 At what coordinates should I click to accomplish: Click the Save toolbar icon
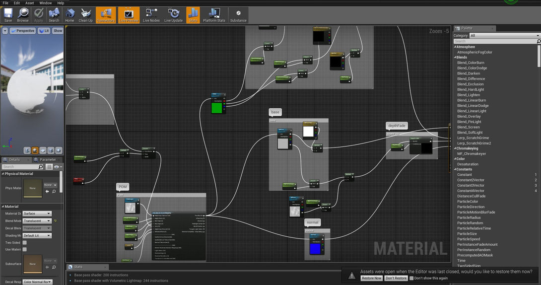point(8,15)
